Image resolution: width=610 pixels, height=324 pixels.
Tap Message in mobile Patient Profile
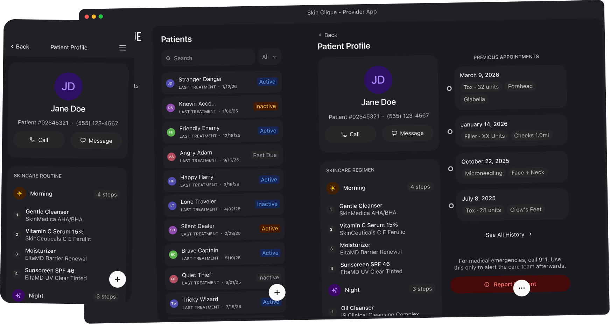(96, 141)
